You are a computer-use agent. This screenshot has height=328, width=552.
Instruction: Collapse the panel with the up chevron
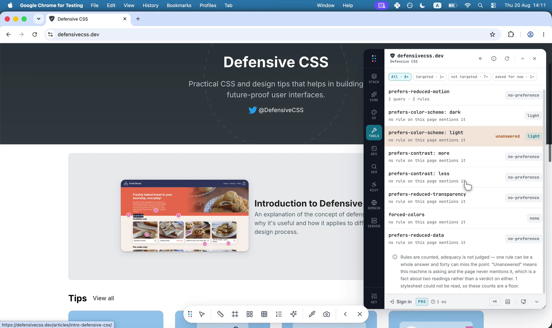pos(522,59)
